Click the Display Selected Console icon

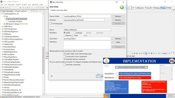pyautogui.click(x=151, y=53)
